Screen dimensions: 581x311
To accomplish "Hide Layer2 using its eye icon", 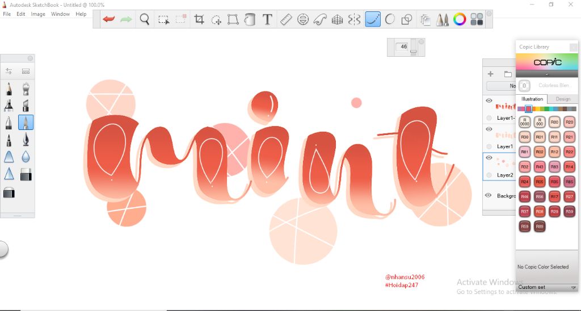I will [x=489, y=158].
